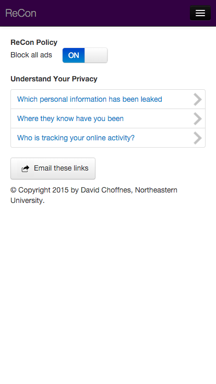Screen dimensions: 216x384
Task: Click the ReCon Policy heading
Action: click(x=34, y=42)
